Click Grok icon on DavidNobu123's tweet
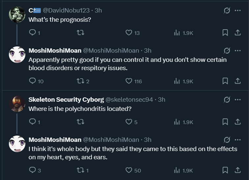 [x=227, y=10]
